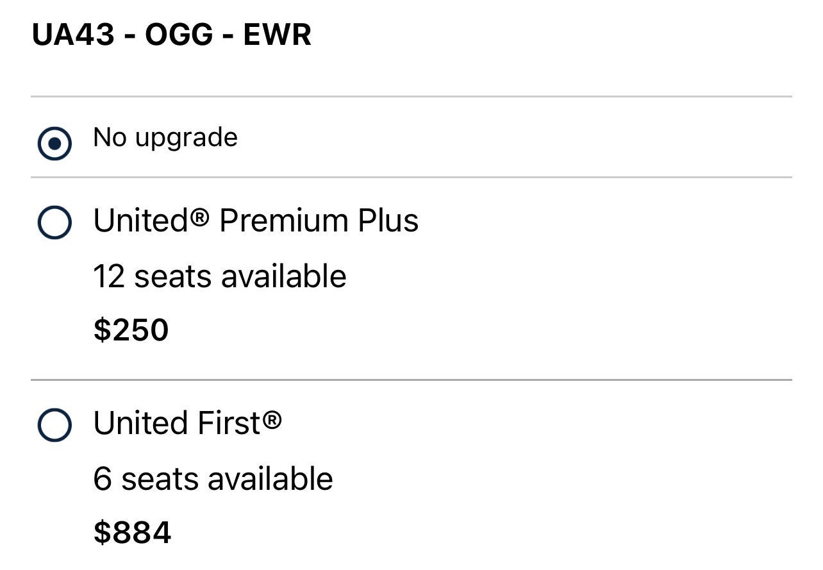
Task: Click the divider between No upgrade and Premium Plus
Action: 411,178
